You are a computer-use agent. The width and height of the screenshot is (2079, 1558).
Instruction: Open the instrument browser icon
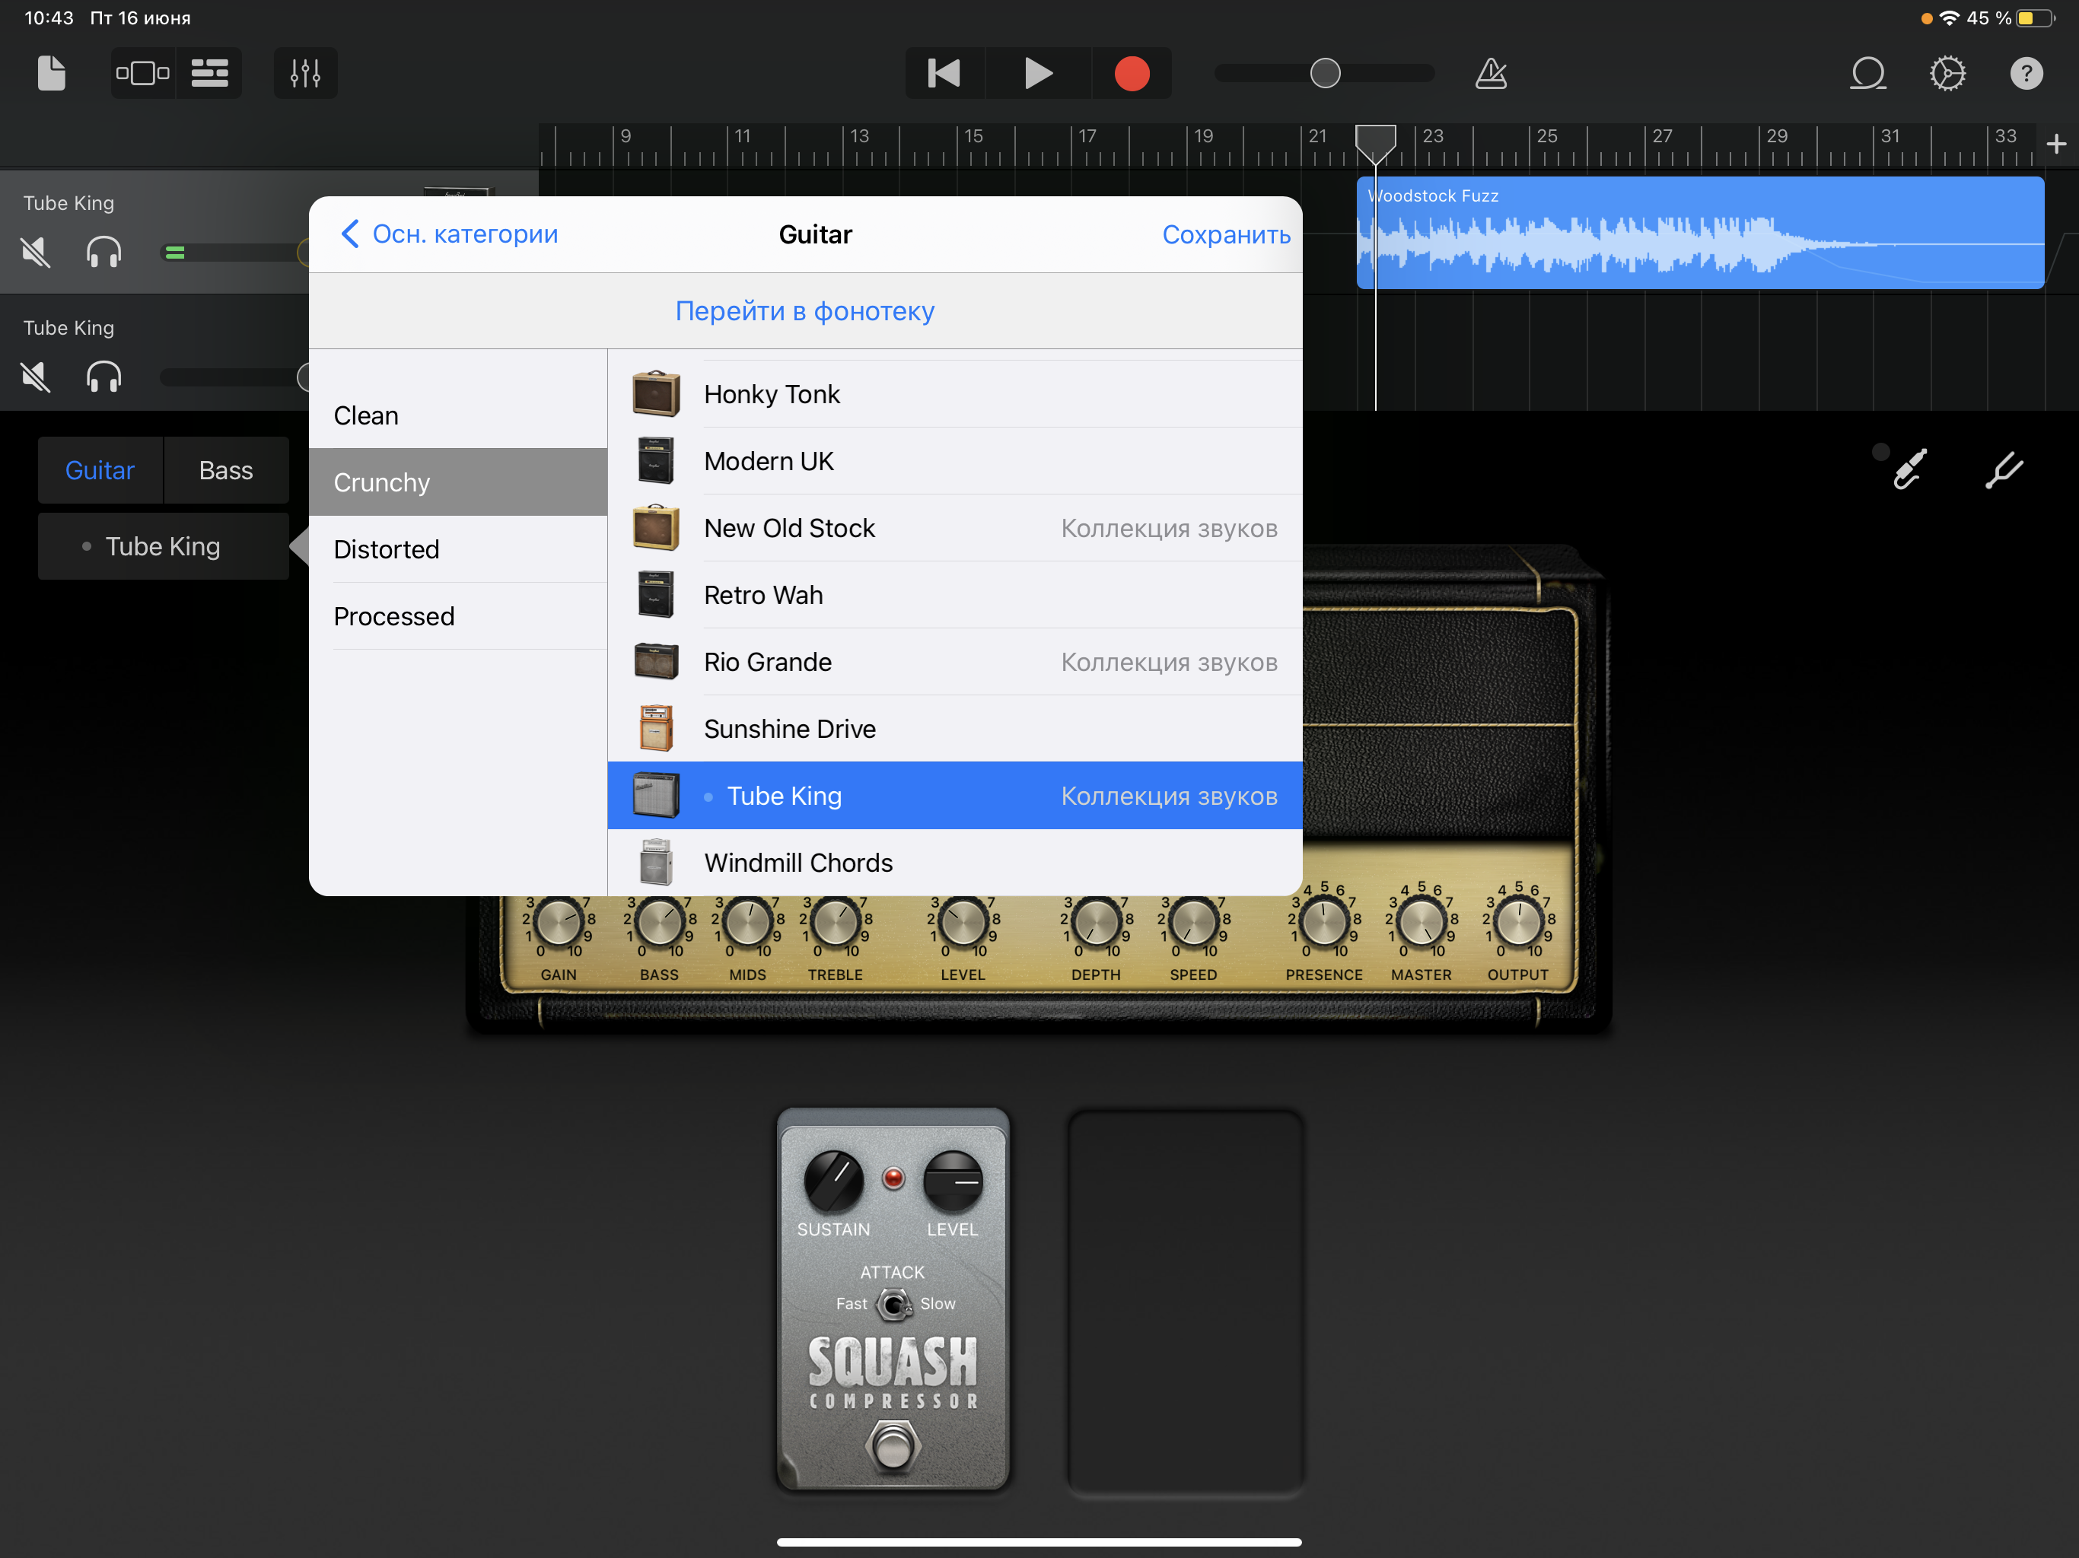point(143,73)
